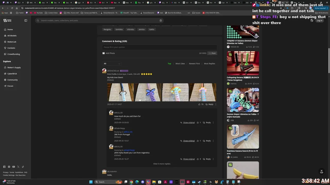Open Tanjiro Kamado figure model thumbnail

243,100
